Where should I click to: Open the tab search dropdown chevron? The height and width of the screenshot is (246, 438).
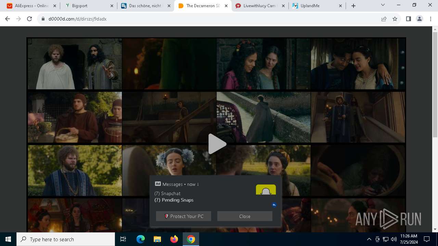[383, 5]
